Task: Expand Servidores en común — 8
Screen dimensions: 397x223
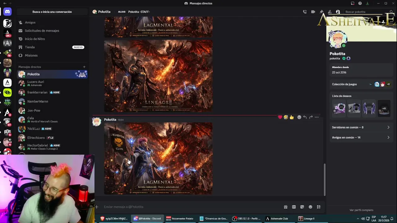Action: [361, 127]
